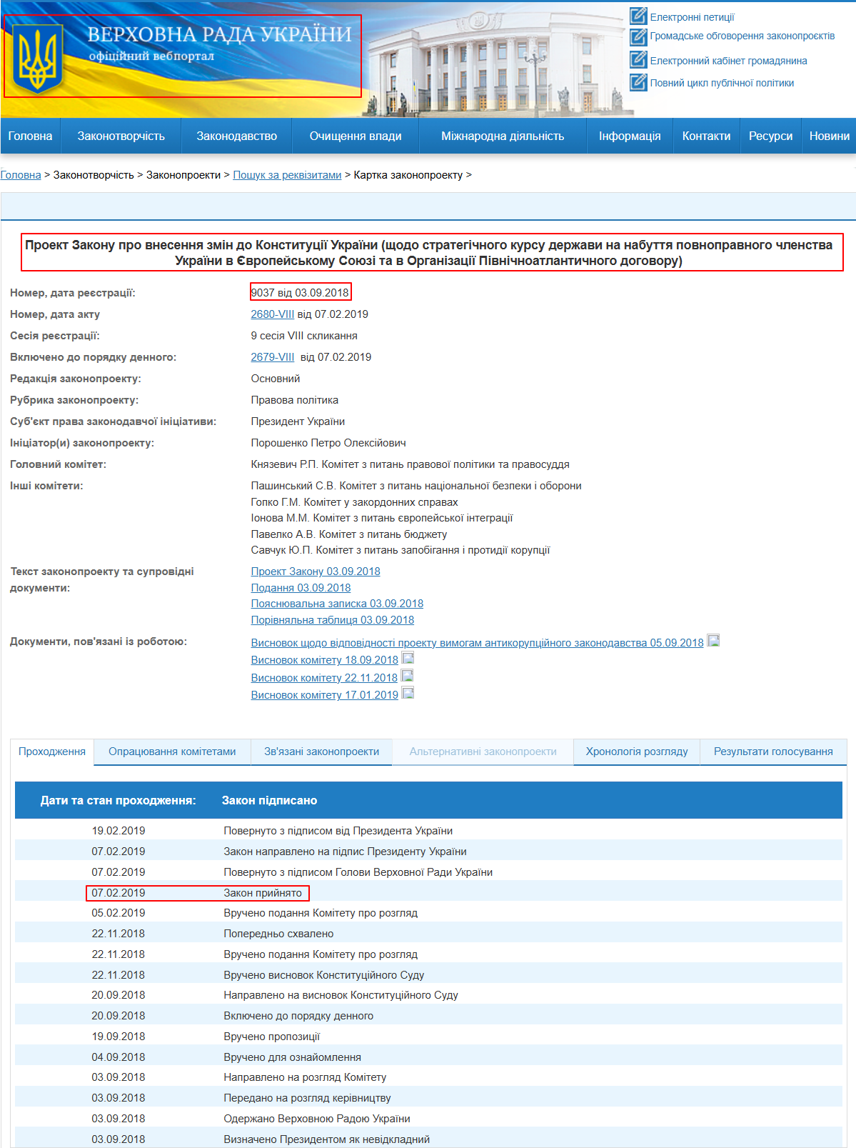This screenshot has height=1148, width=856.
Task: Open the Електронні петиції link
Action: coord(692,17)
